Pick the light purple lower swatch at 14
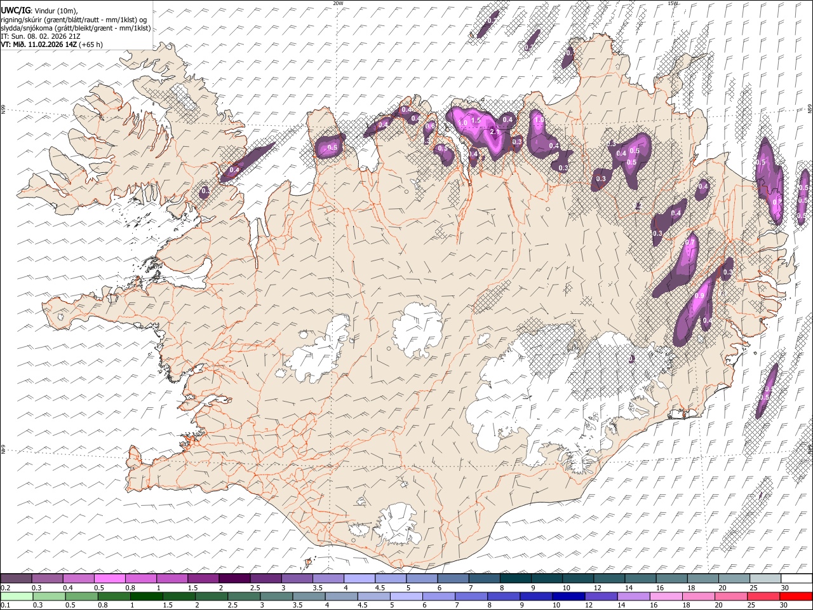 pyautogui.click(x=634, y=596)
